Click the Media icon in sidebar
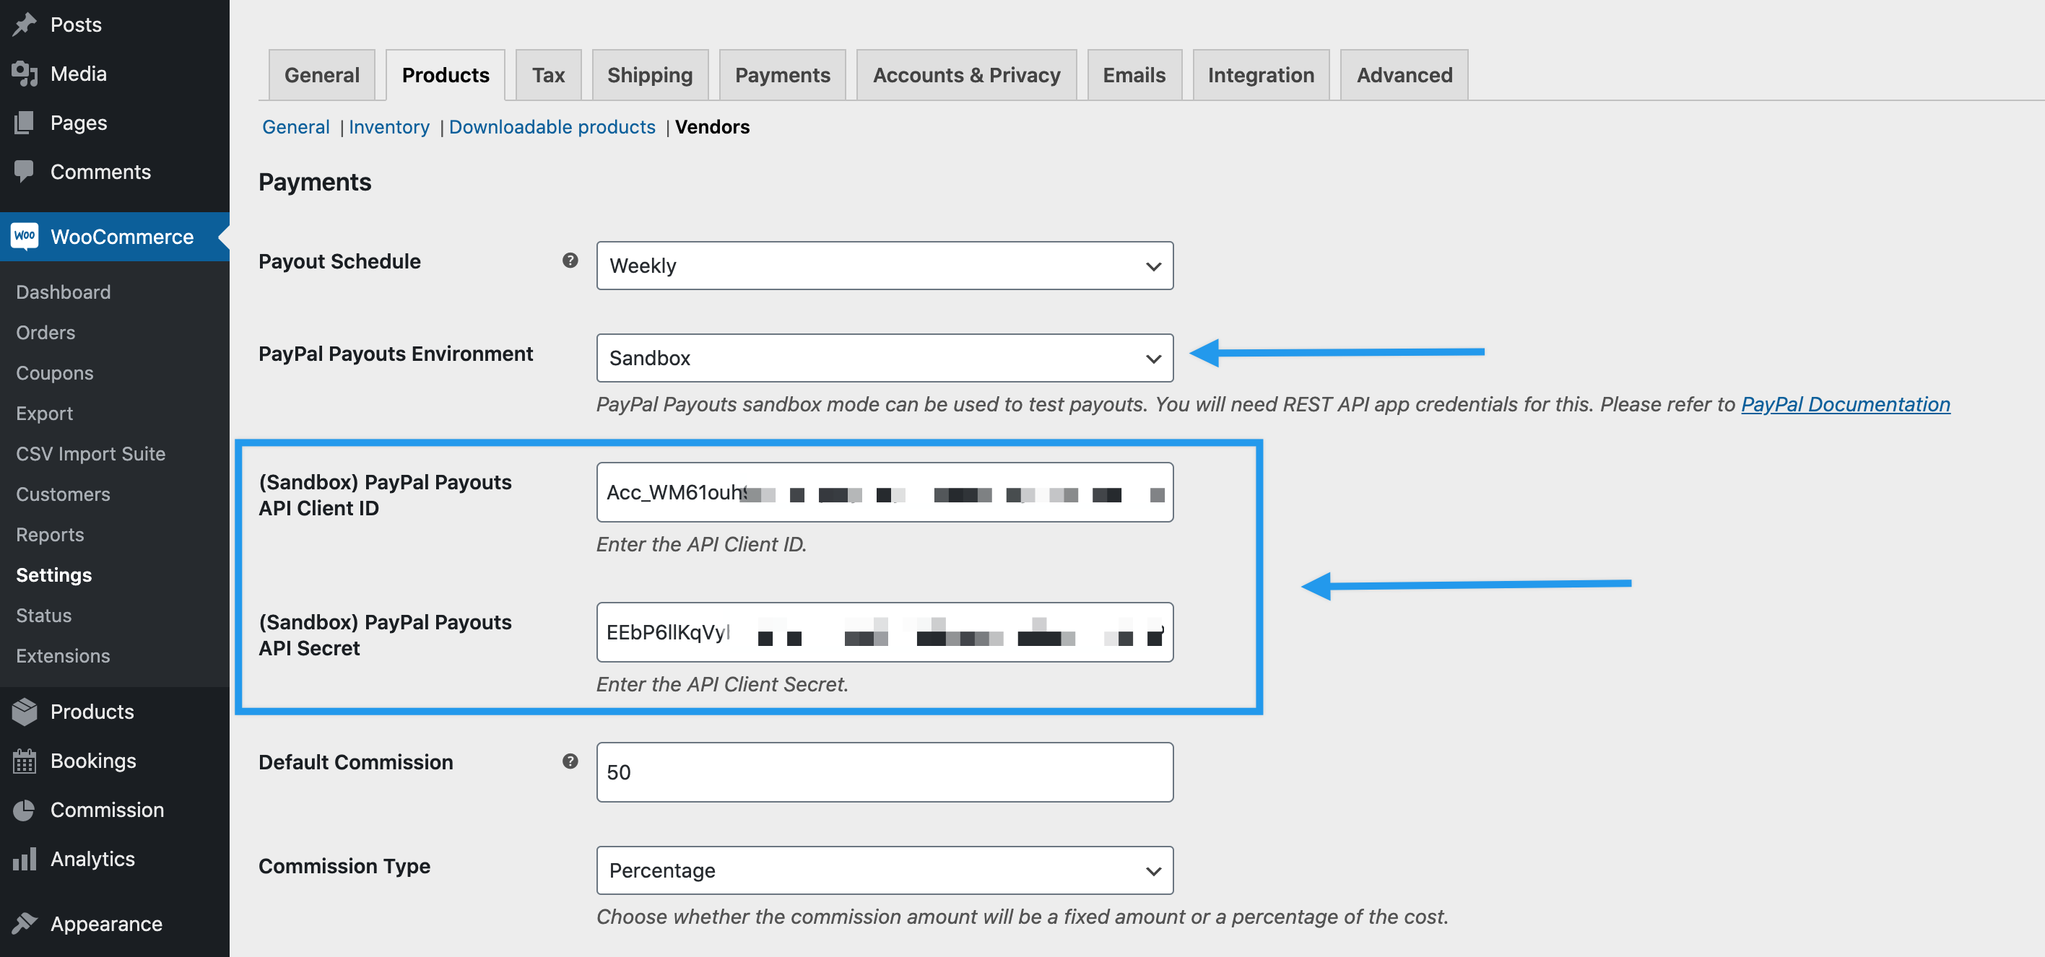 pos(25,73)
